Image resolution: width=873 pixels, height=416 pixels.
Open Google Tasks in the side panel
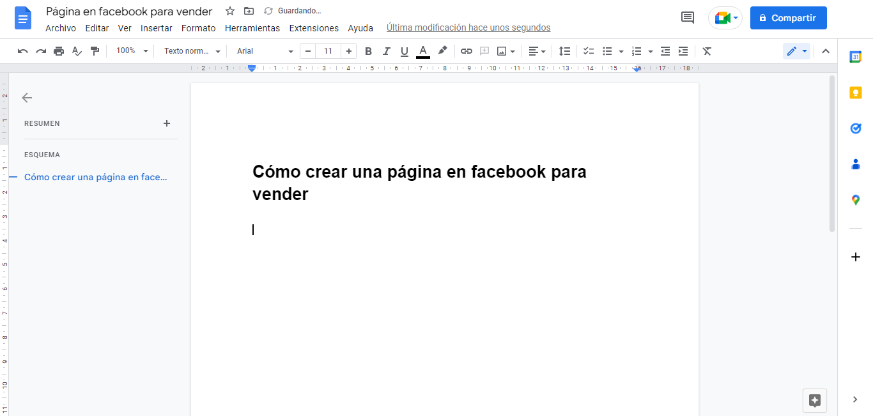[856, 128]
